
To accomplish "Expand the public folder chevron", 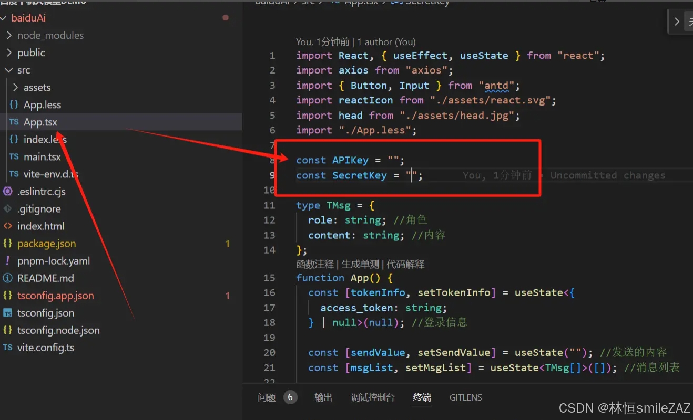I will 9,52.
